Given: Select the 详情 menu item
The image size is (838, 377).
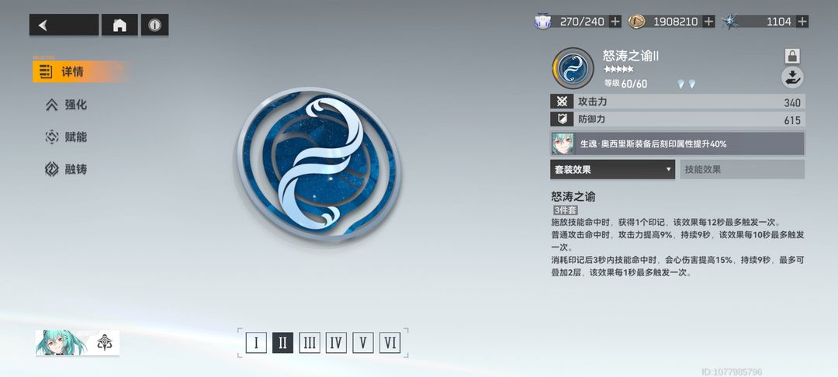Looking at the screenshot, I should tap(80, 71).
